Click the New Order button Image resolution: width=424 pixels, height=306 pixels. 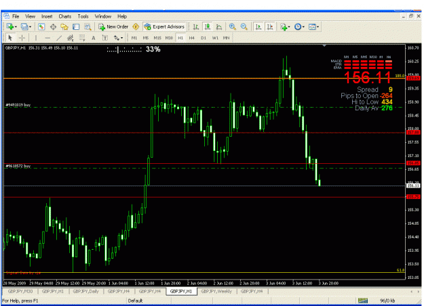pos(113,26)
